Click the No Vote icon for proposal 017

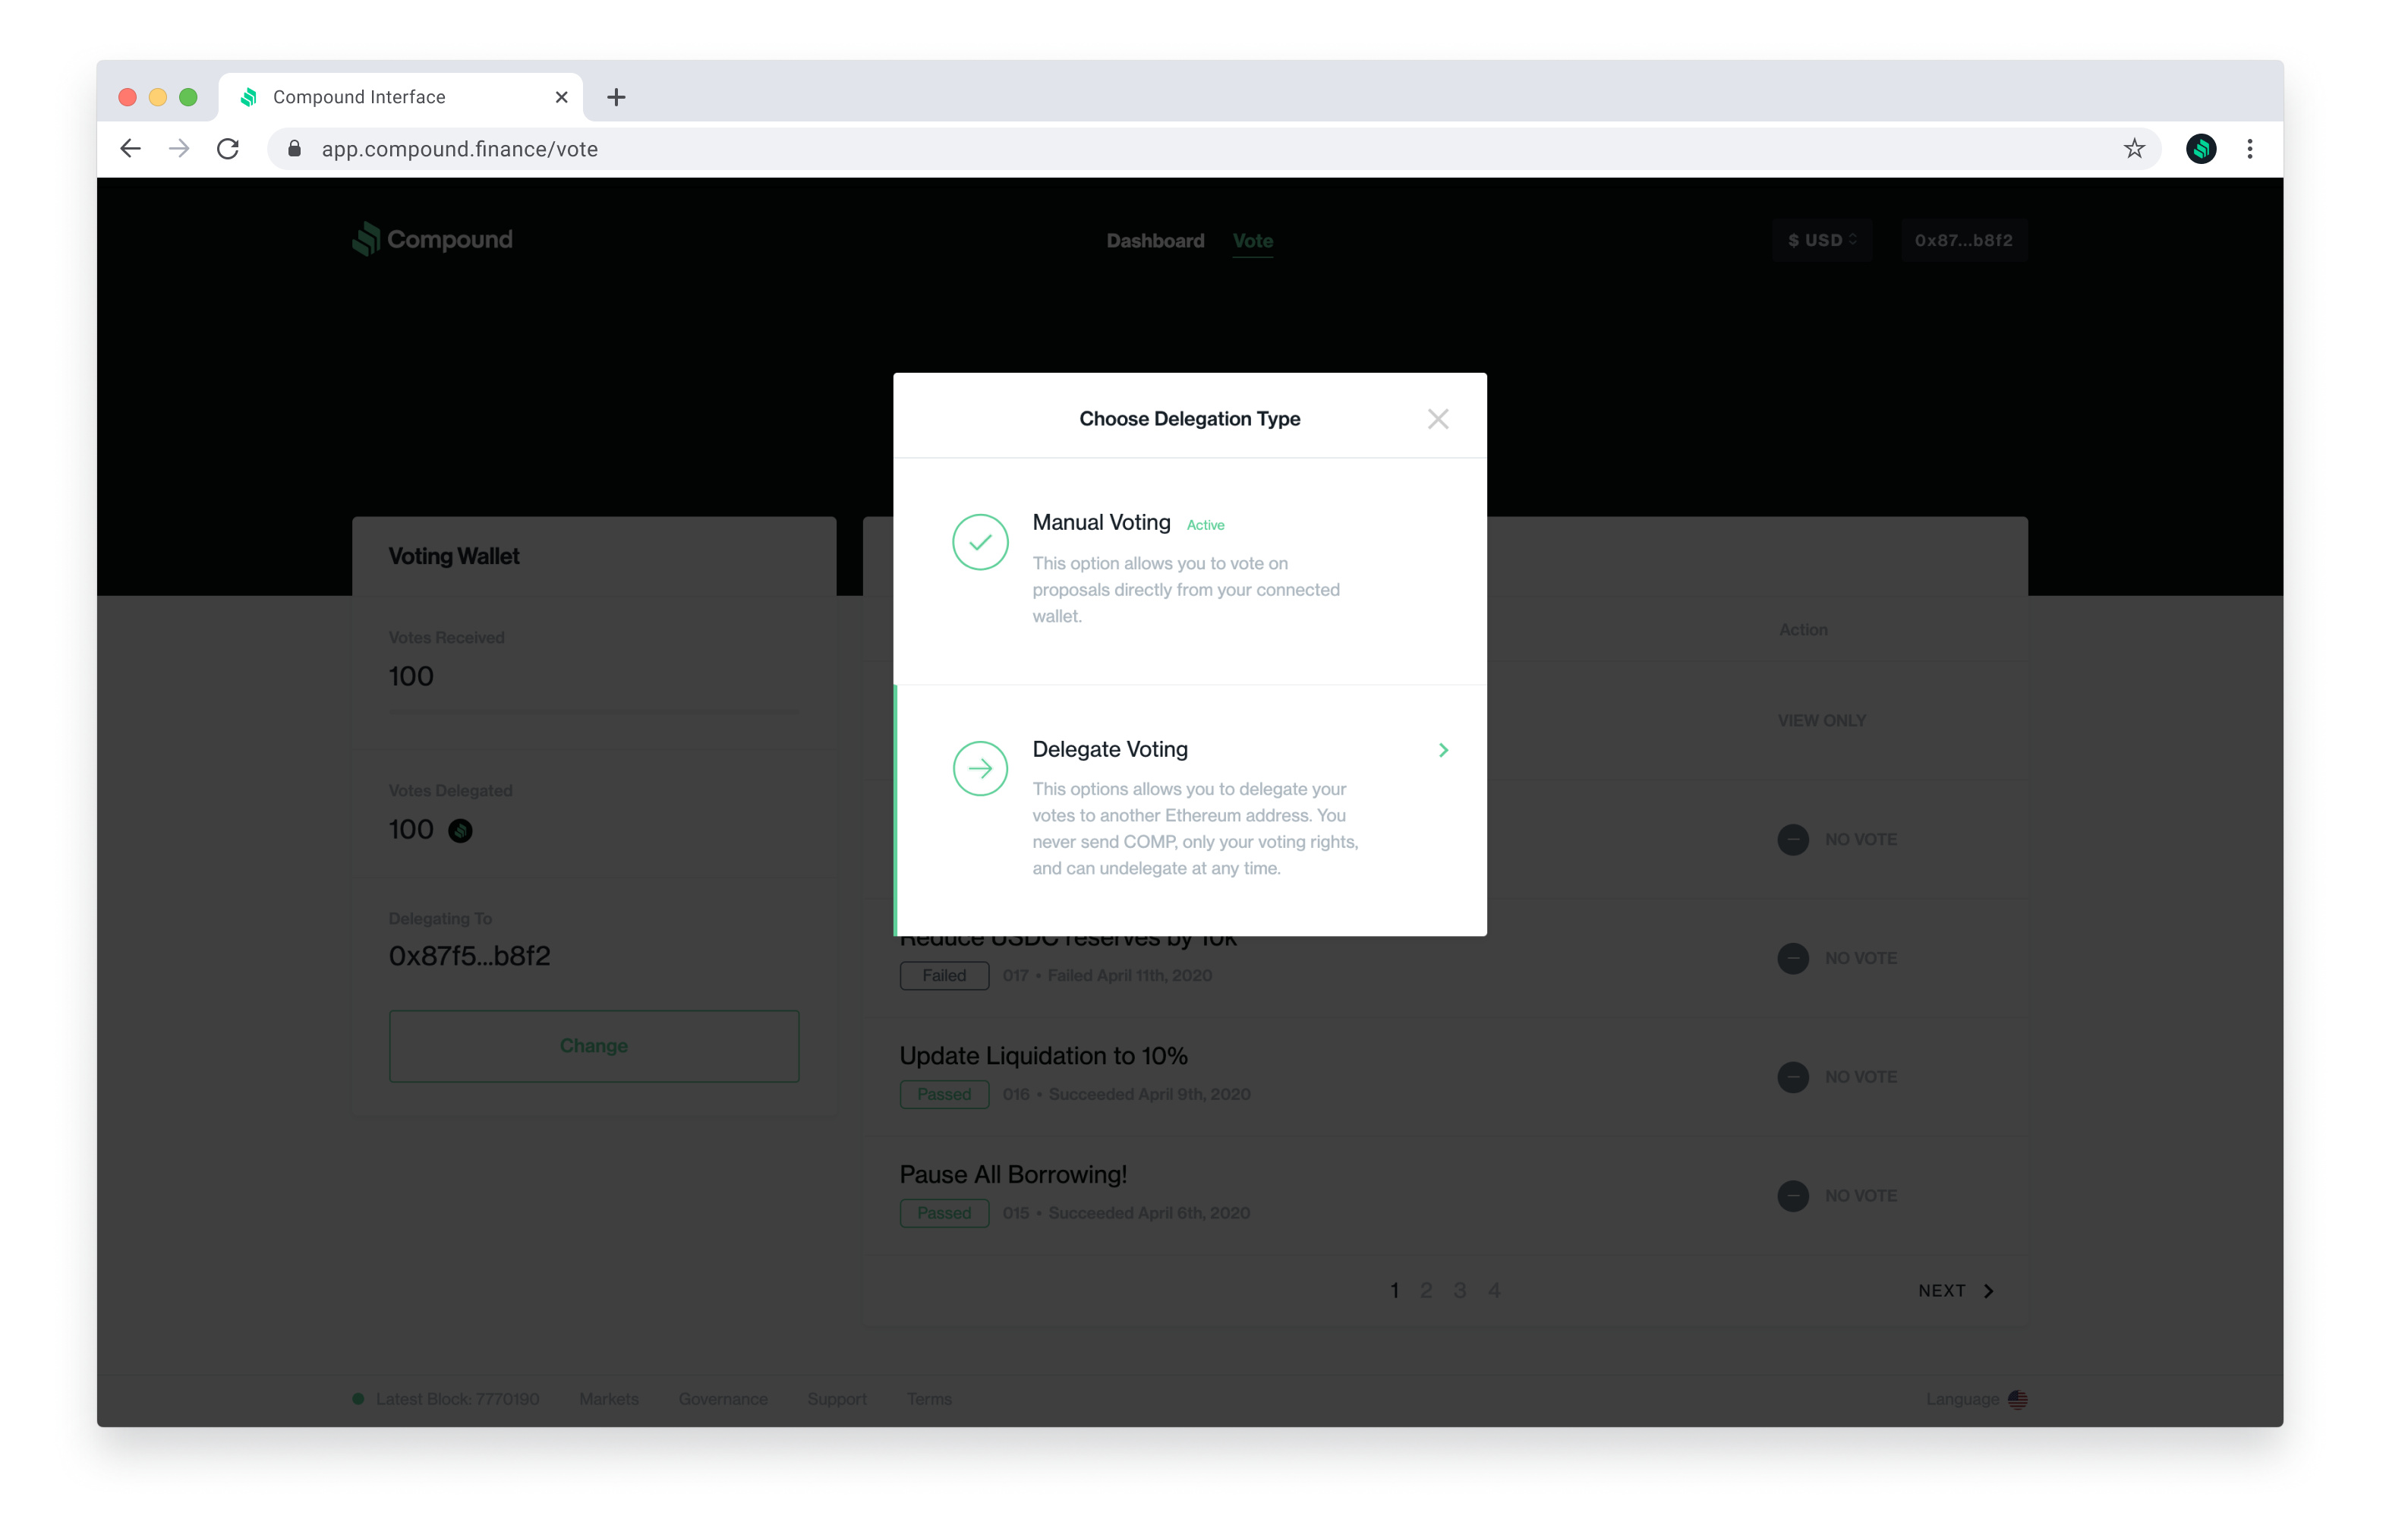pyautogui.click(x=1792, y=958)
